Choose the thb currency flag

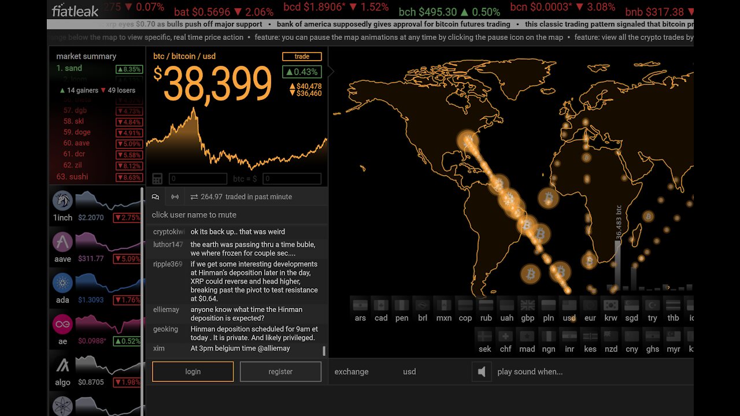[x=673, y=305]
